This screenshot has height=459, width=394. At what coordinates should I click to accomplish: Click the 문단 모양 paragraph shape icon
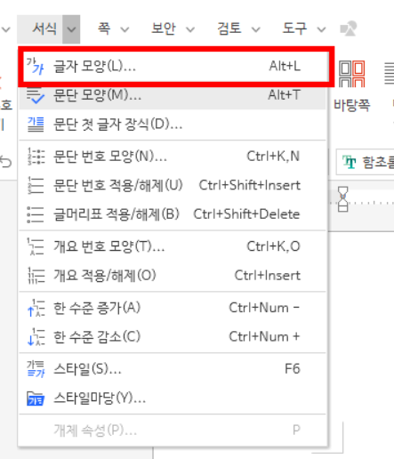click(36, 95)
